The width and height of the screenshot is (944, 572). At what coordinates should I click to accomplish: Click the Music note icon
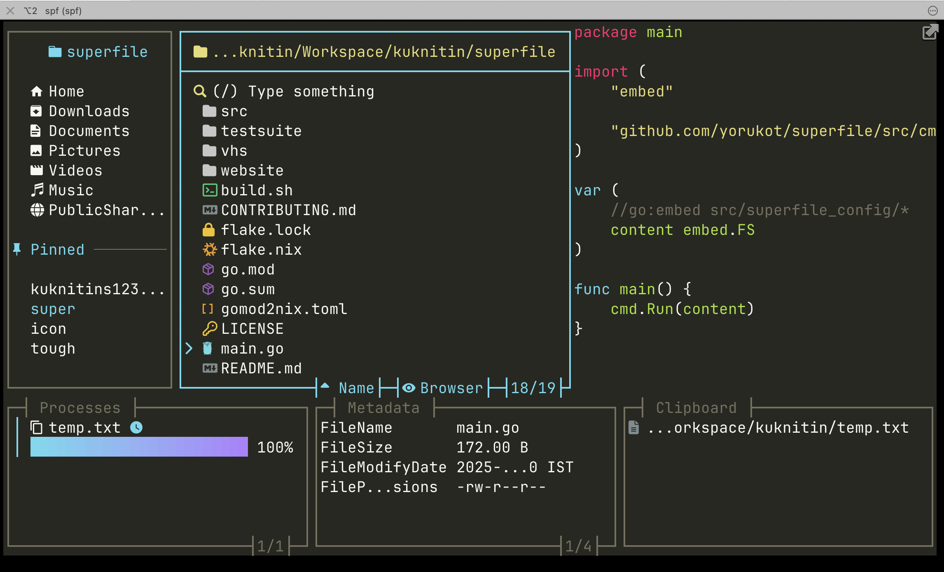pyautogui.click(x=37, y=190)
